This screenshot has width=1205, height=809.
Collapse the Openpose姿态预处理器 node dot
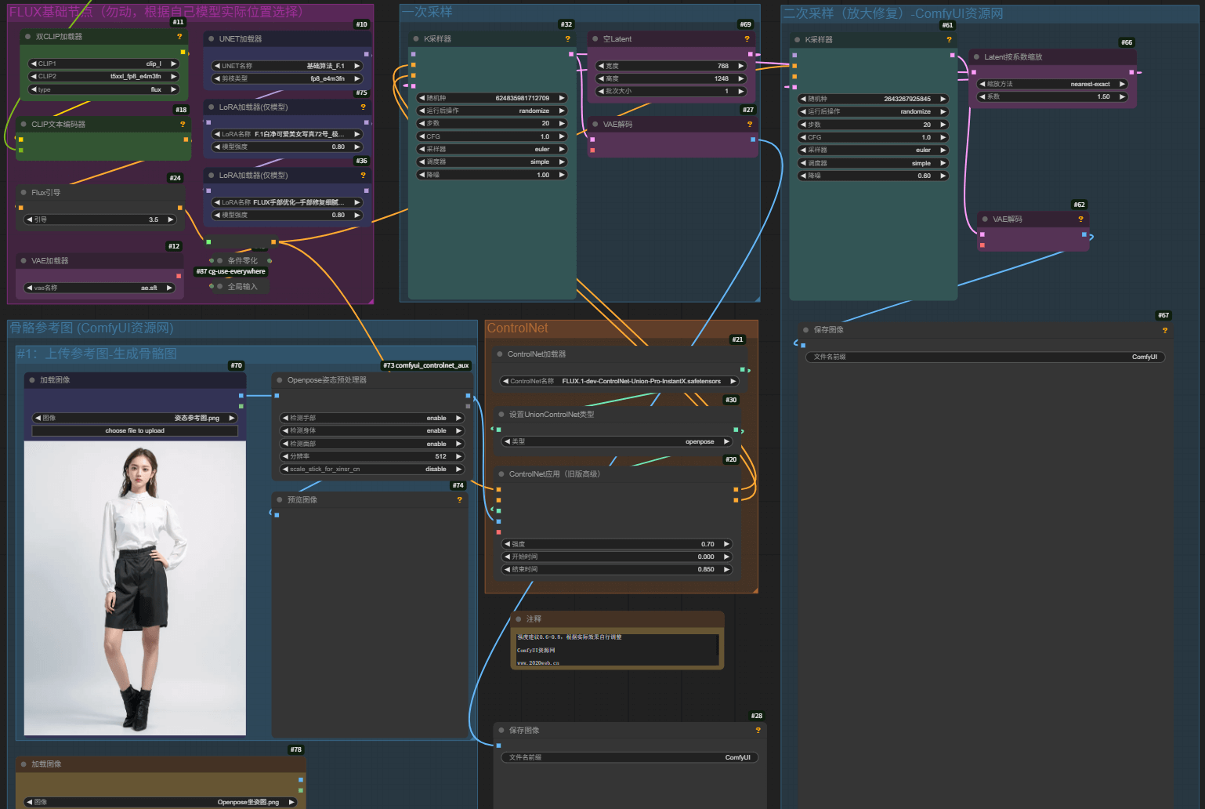279,380
